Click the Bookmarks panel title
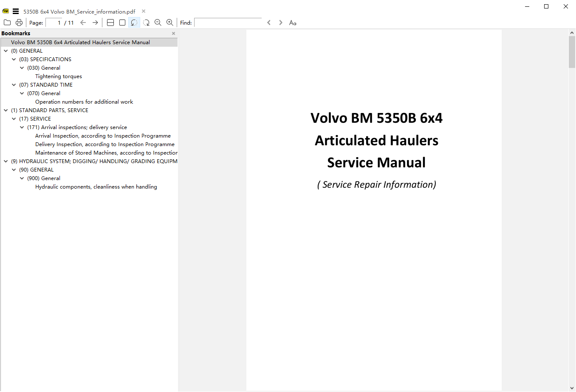The height and width of the screenshot is (392, 576). (x=16, y=33)
